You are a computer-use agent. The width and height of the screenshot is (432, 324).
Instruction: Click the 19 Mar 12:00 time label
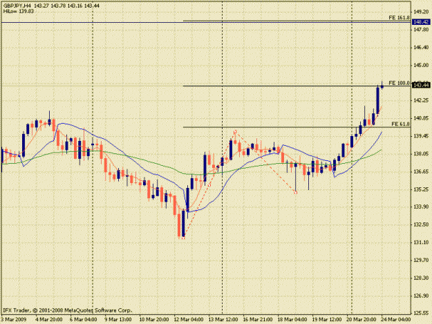tap(326, 319)
